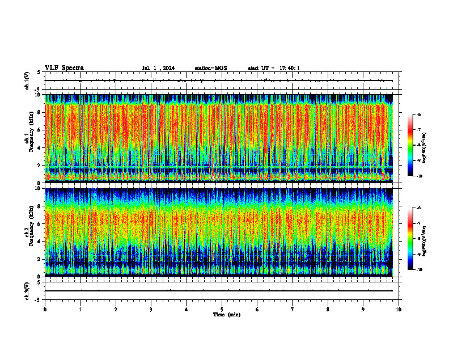Select the date text "Jul 1, 2024"
449x347 pixels.
(158, 68)
